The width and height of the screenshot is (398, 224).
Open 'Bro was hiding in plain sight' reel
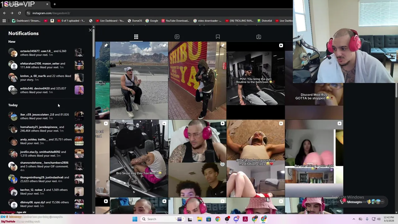[314, 159]
